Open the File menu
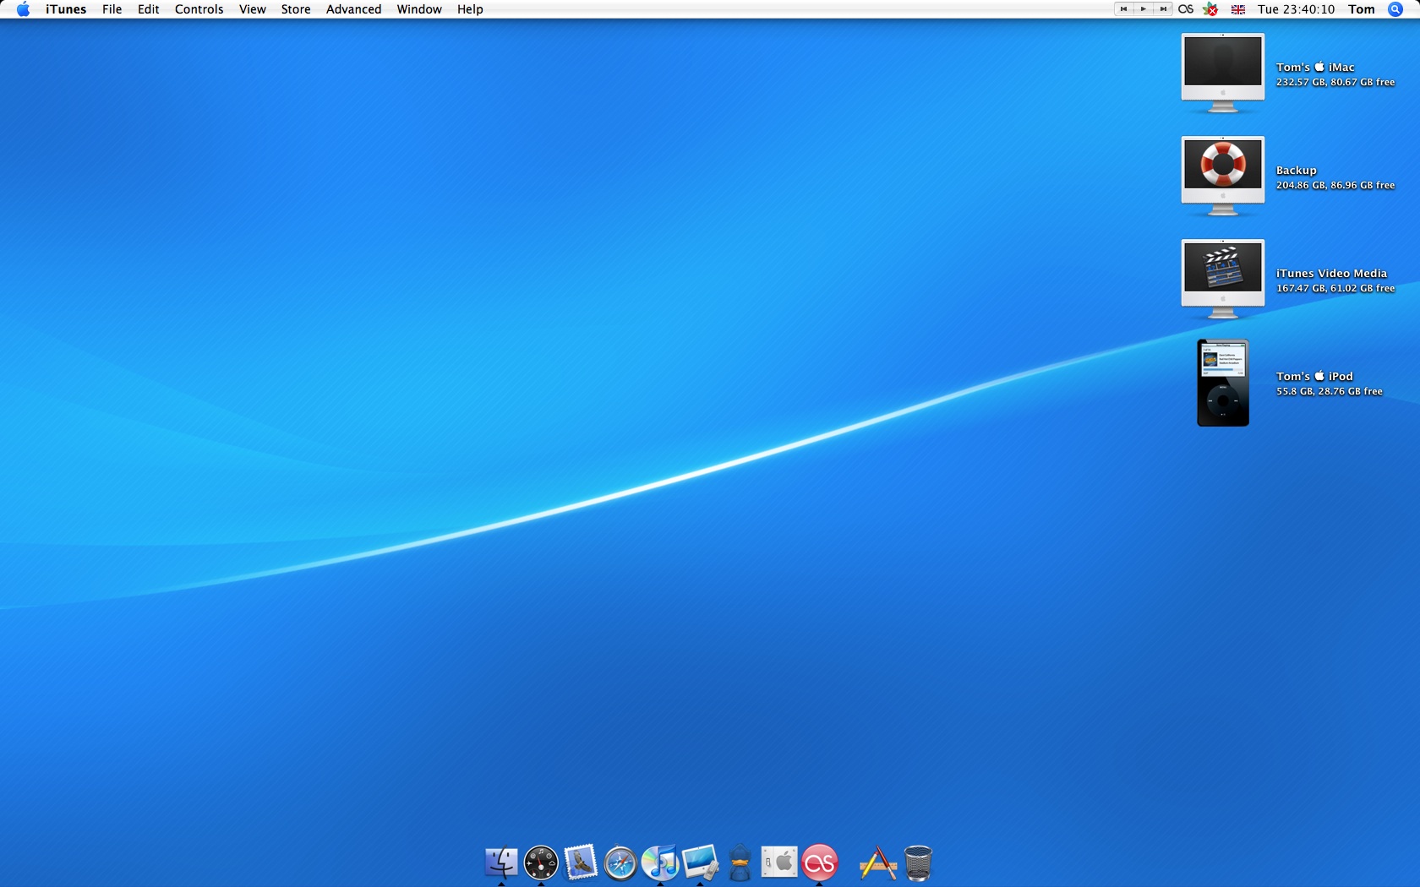The image size is (1420, 887). click(x=112, y=9)
